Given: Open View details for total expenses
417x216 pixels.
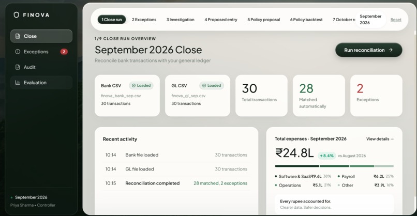Looking at the screenshot, I should pos(380,139).
